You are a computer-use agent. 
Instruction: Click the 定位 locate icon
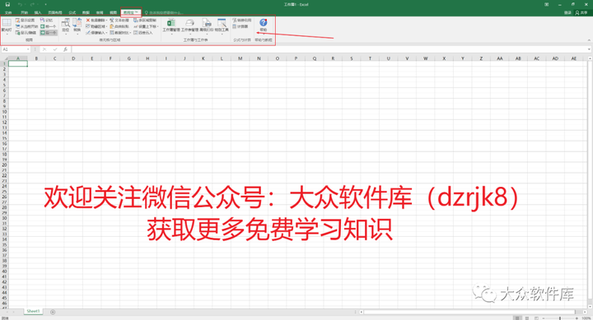[65, 26]
